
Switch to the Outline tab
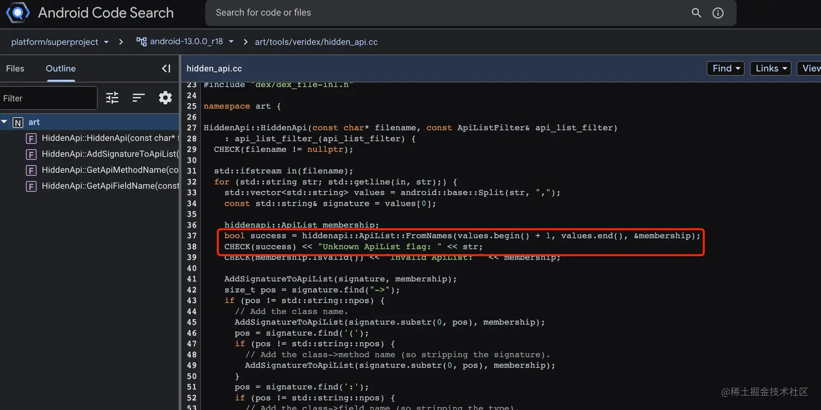pyautogui.click(x=61, y=68)
